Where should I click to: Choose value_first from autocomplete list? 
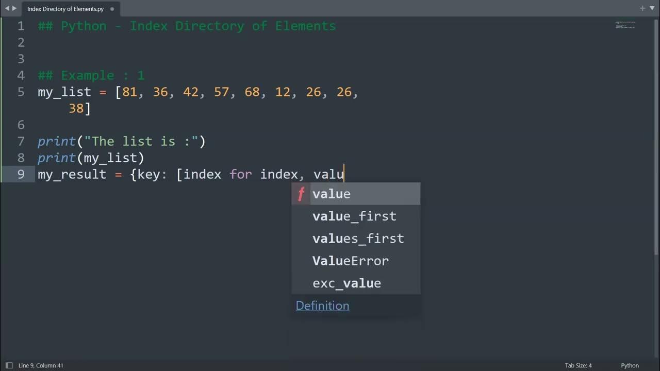pyautogui.click(x=354, y=216)
